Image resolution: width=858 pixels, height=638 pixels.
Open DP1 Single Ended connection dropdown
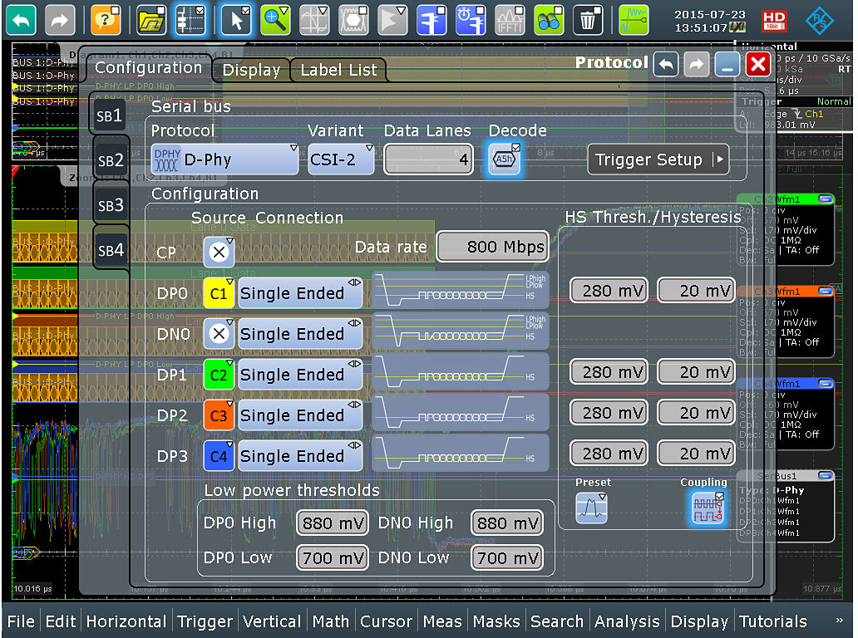tap(300, 375)
